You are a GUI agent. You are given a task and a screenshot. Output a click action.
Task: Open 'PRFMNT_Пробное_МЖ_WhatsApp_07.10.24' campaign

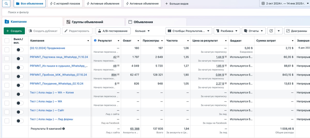(58, 75)
